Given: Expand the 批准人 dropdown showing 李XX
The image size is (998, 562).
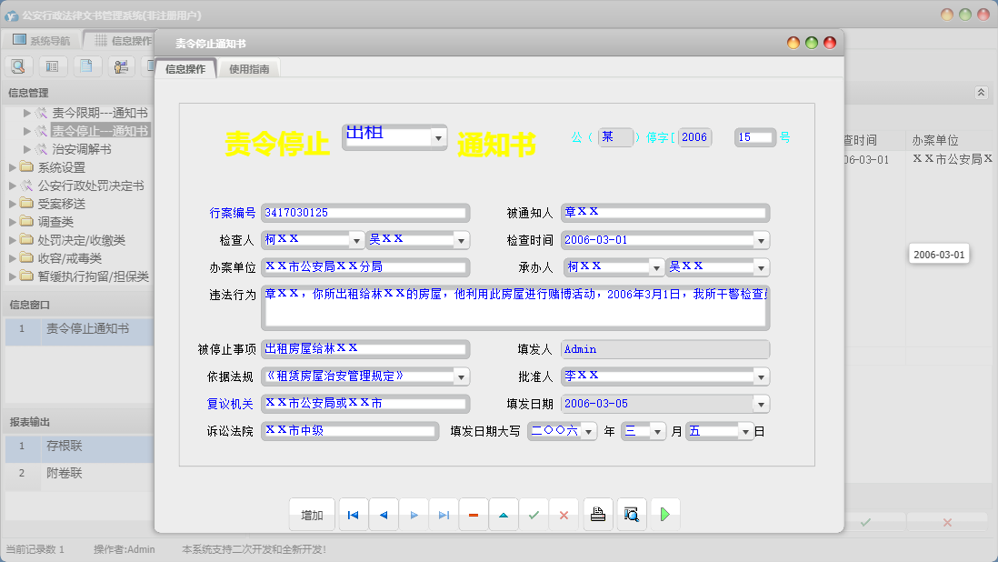Looking at the screenshot, I should 762,376.
